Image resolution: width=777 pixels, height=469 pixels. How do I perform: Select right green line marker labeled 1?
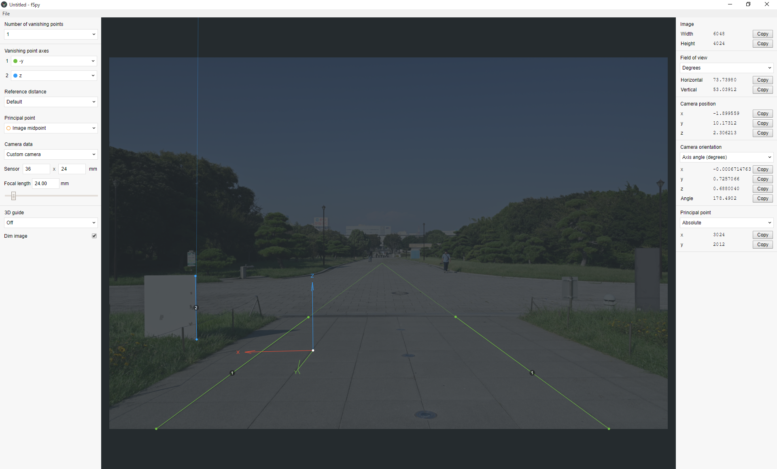pyautogui.click(x=532, y=373)
